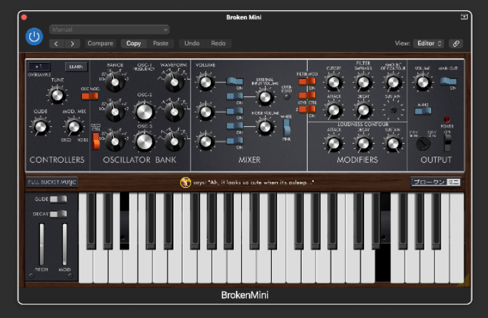
Task: Open the Japanese-labeled options menu button
Action: [436, 182]
